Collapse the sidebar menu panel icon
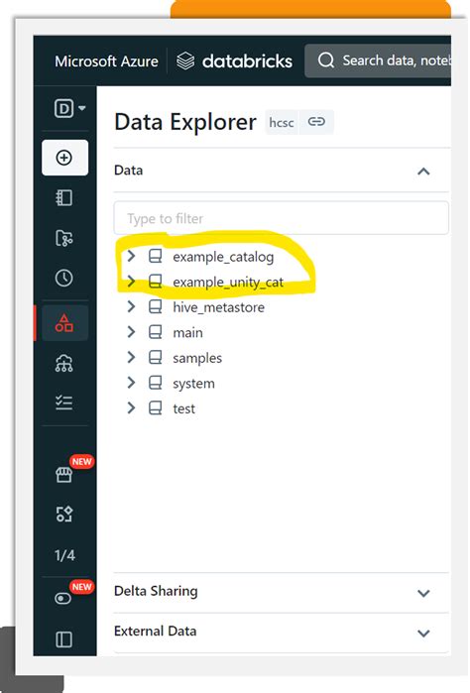 (64, 639)
